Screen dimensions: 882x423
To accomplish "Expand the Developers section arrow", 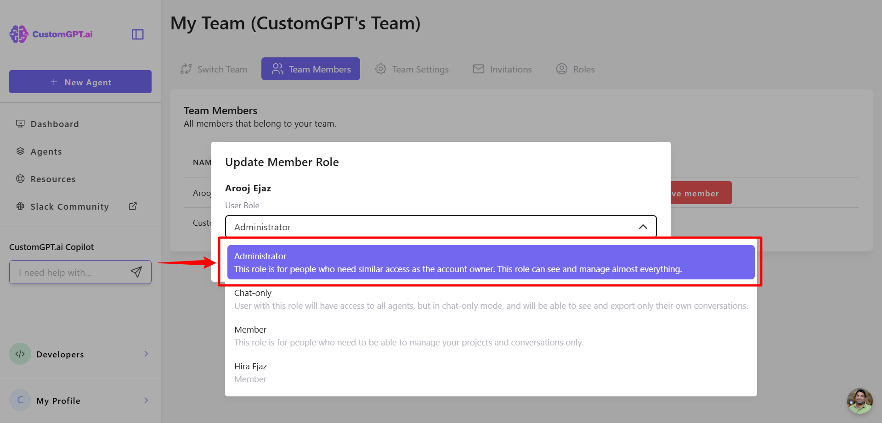I will tap(146, 354).
